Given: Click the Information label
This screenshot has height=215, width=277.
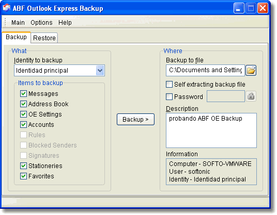Looking at the screenshot, I should 182,154.
